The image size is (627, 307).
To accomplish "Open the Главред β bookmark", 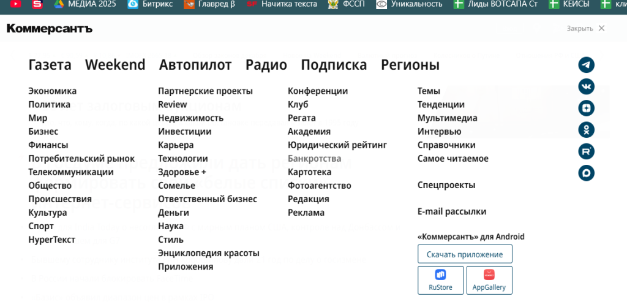I will click(209, 4).
